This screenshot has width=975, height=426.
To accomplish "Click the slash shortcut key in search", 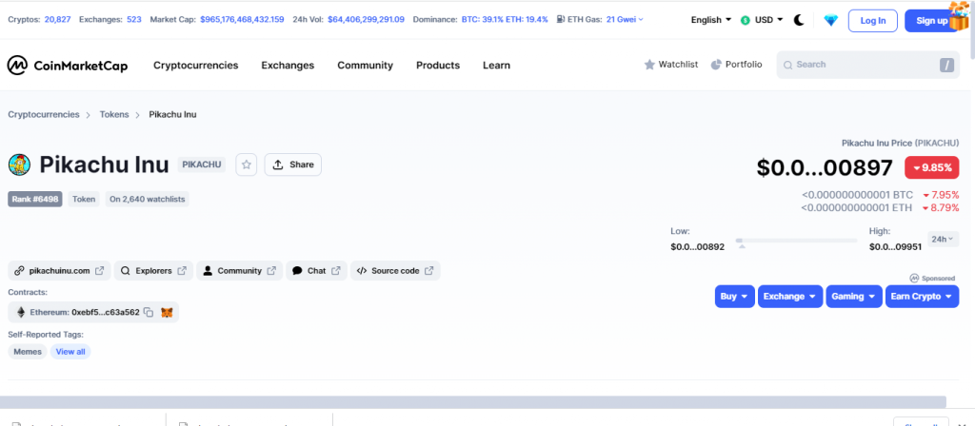I will [946, 65].
